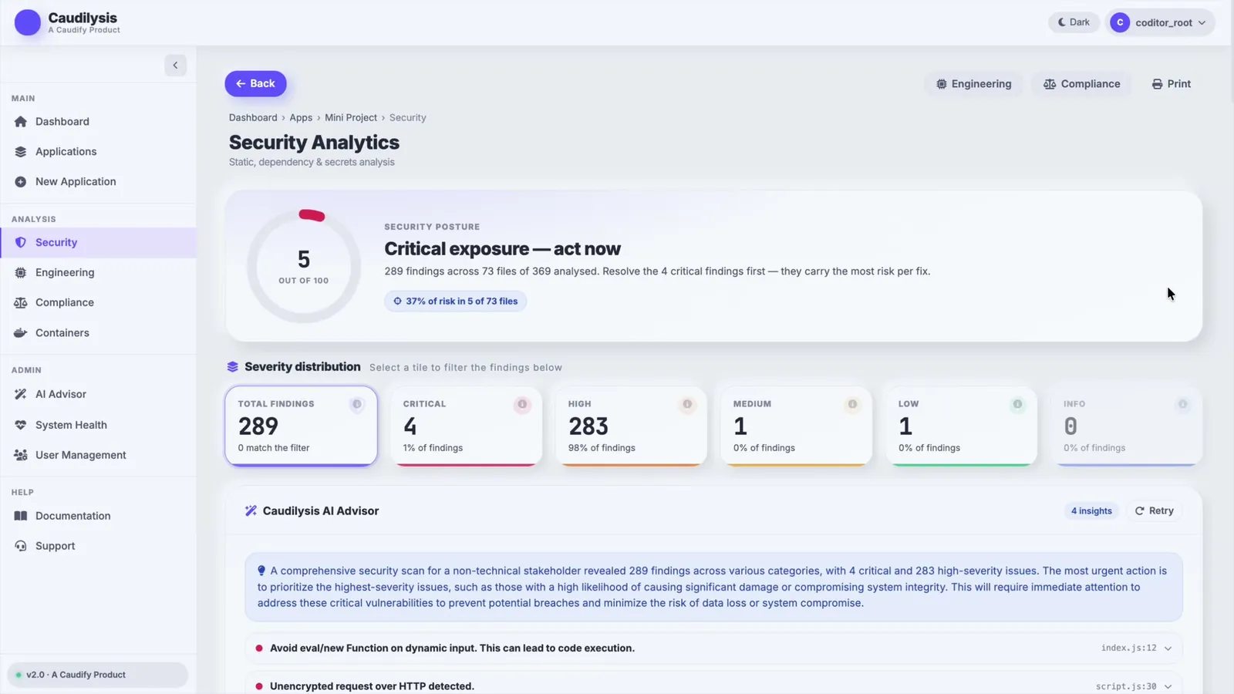Viewport: 1234px width, 694px height.
Task: Expand the script.js:30 HTTP finding
Action: [714, 684]
